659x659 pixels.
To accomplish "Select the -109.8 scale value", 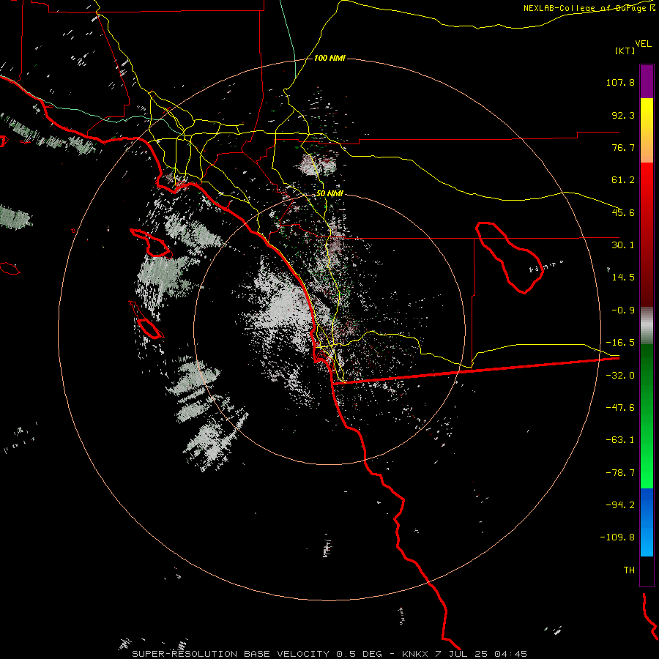I will click(617, 537).
